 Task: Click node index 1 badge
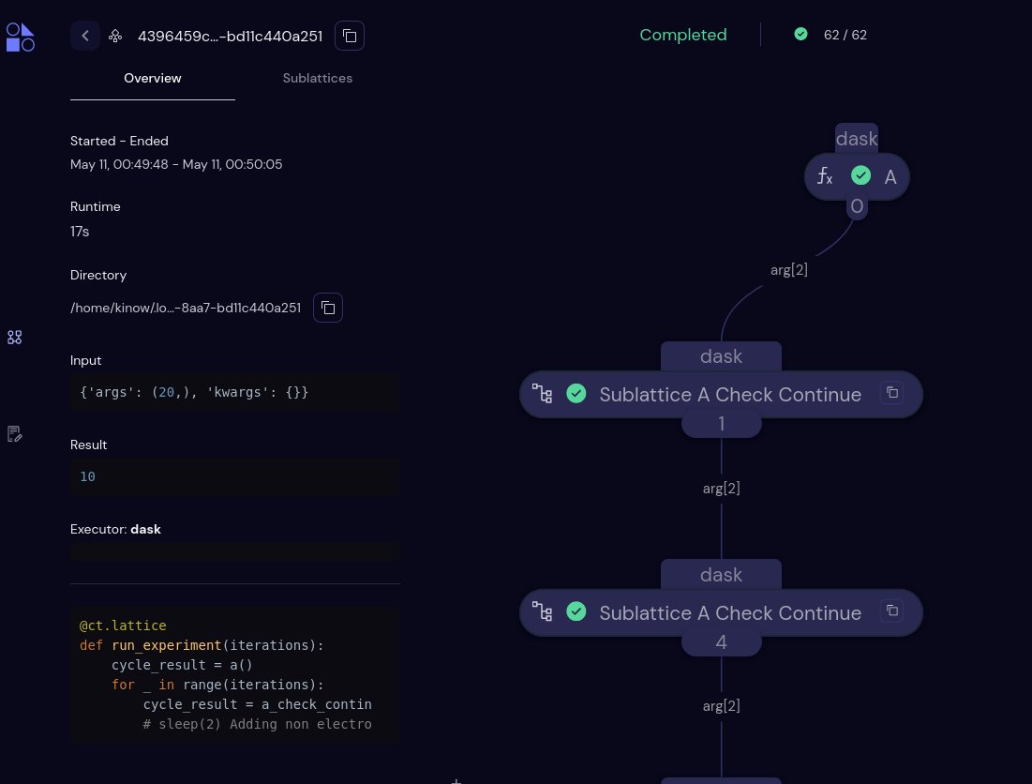[722, 424]
